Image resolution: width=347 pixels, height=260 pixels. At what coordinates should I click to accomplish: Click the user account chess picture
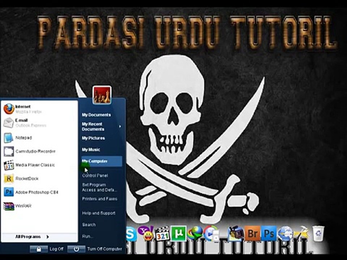(102, 95)
